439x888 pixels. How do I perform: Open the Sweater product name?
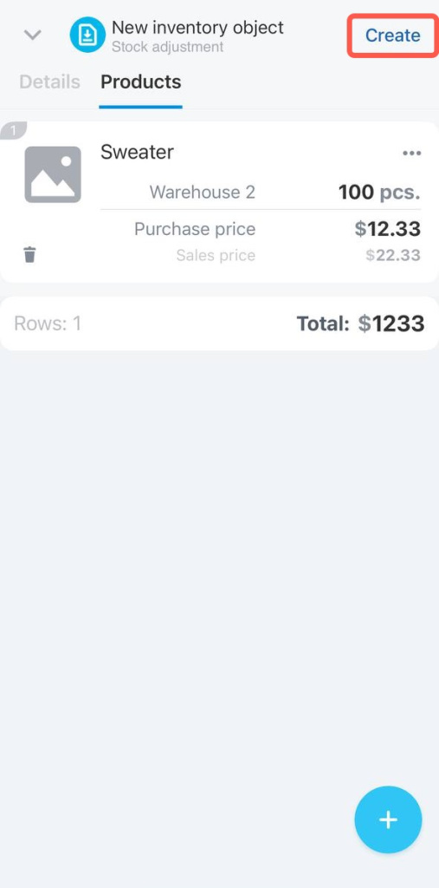(x=137, y=152)
